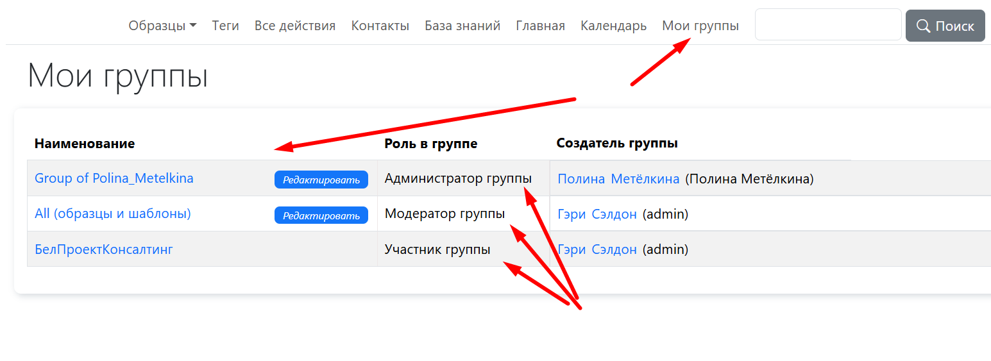Select Мои группы in the navigation bar
Image resolution: width=991 pixels, height=361 pixels.
coord(700,26)
